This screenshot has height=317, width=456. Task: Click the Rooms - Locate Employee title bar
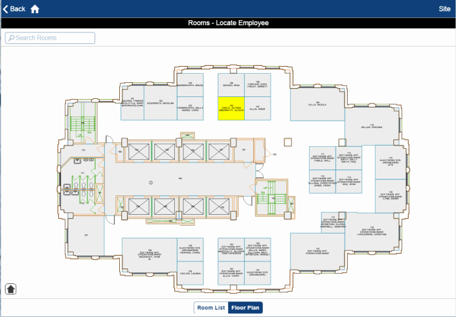click(228, 23)
